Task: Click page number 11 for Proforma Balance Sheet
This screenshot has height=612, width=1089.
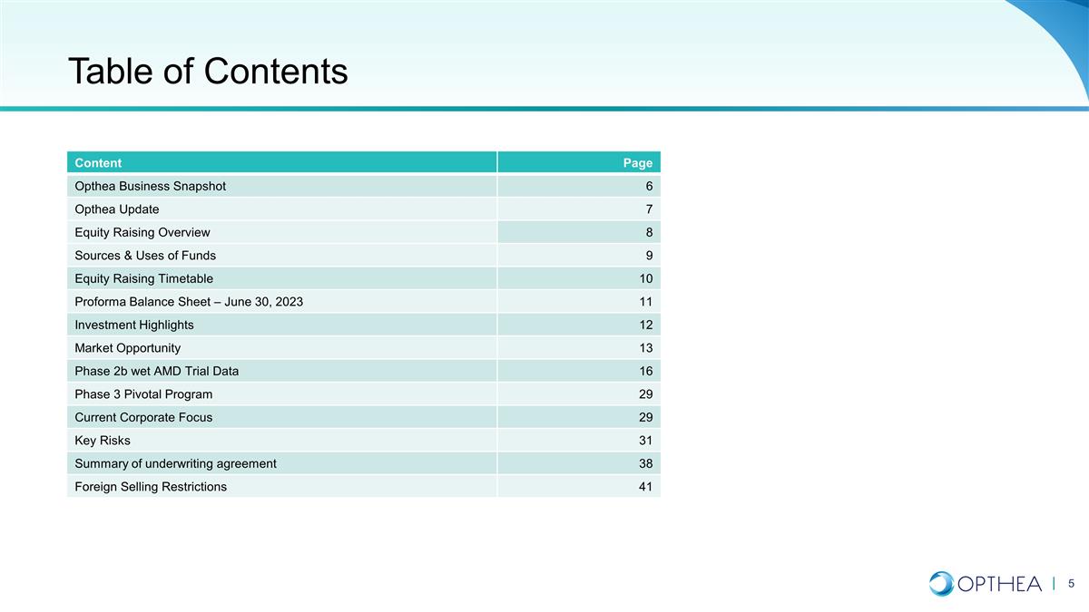Action: point(644,302)
